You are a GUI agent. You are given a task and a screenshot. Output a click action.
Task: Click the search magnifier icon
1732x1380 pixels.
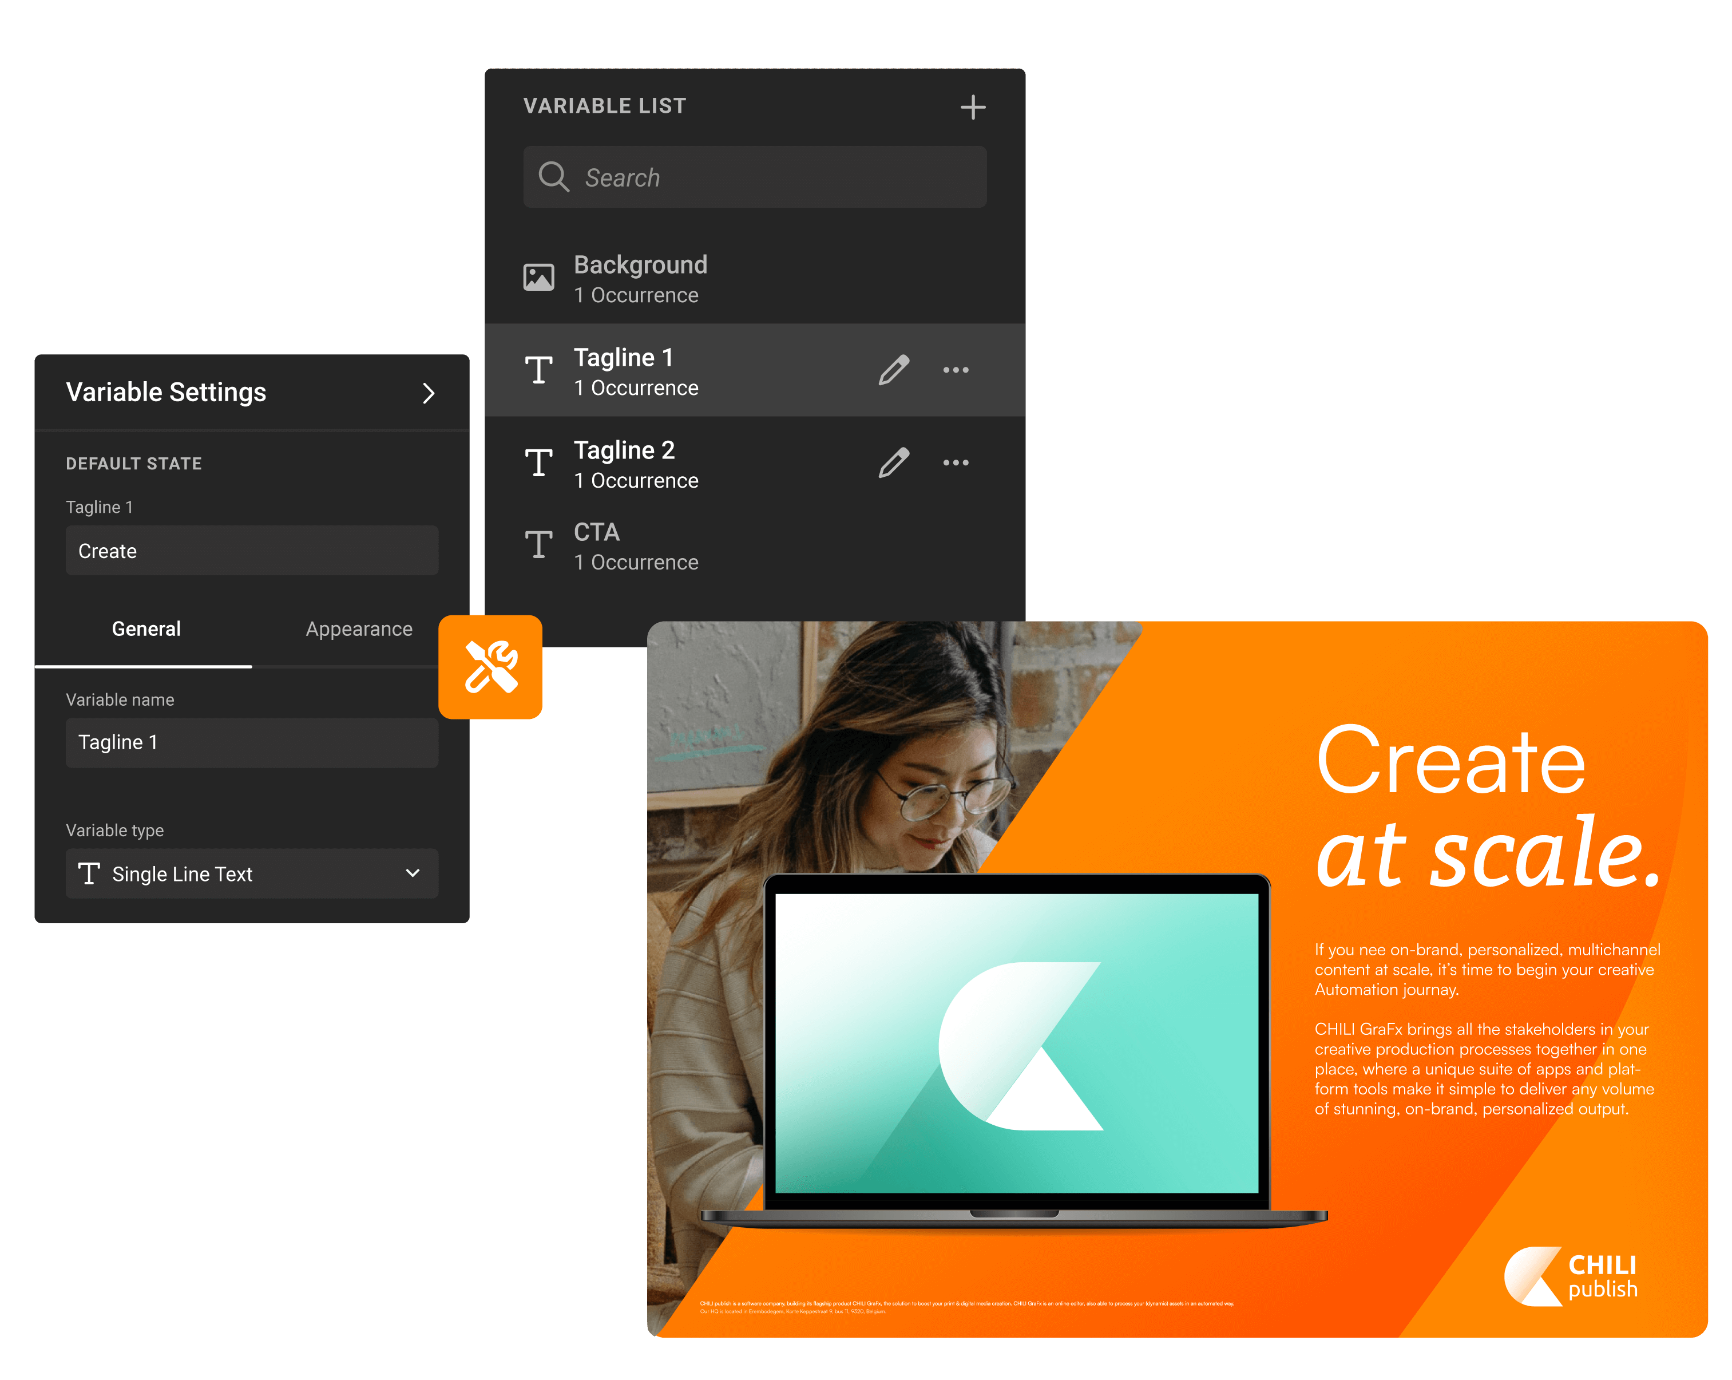pyautogui.click(x=553, y=177)
